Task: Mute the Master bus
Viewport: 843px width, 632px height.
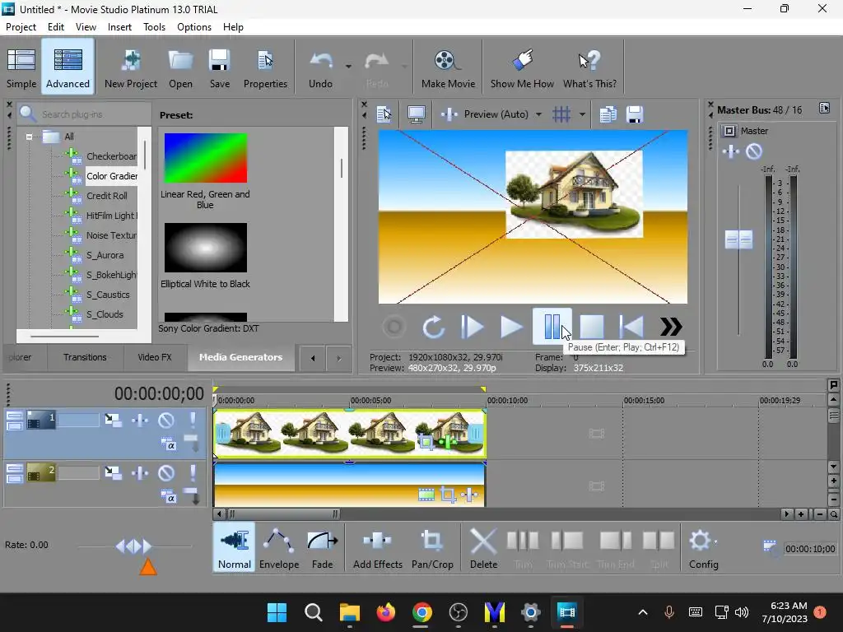Action: (x=754, y=151)
